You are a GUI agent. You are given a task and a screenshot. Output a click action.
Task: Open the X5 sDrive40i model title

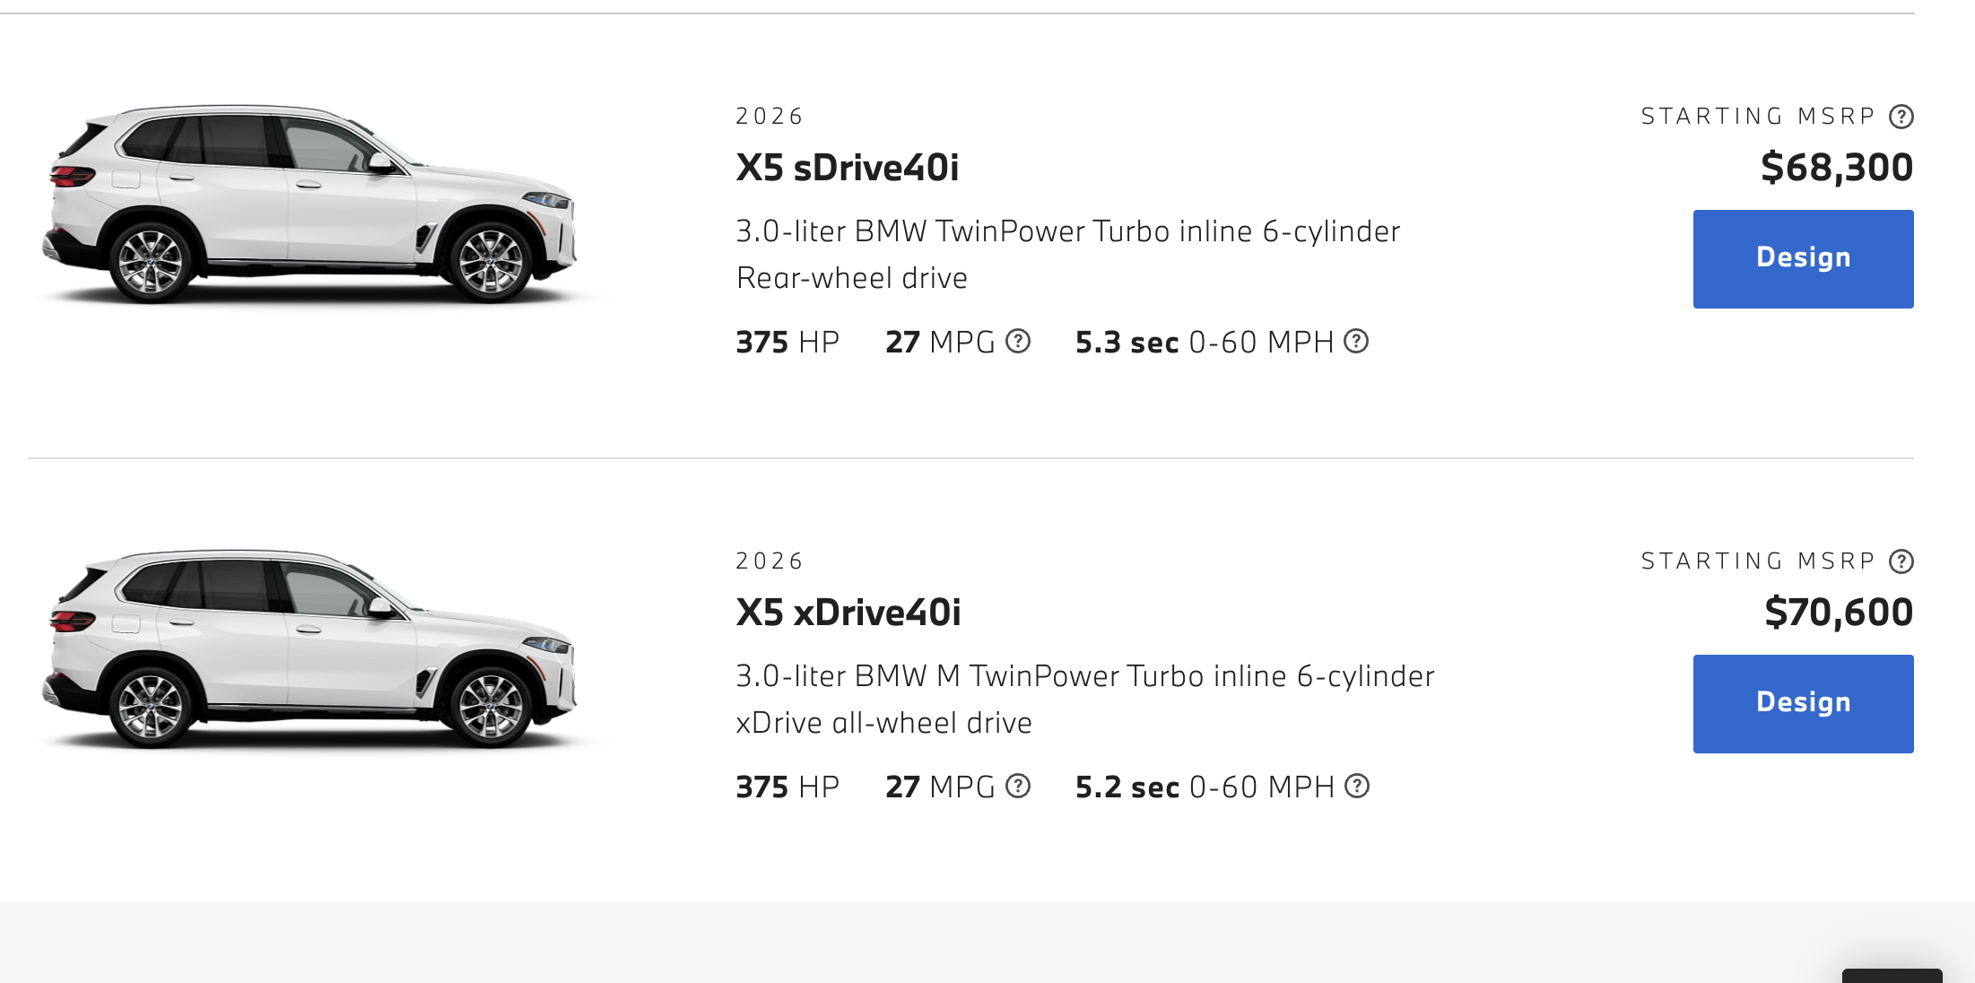[847, 168]
